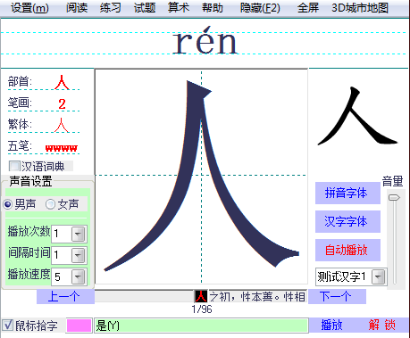
Task: Click 隐藏(F2) in the menu bar
Action: (260, 8)
